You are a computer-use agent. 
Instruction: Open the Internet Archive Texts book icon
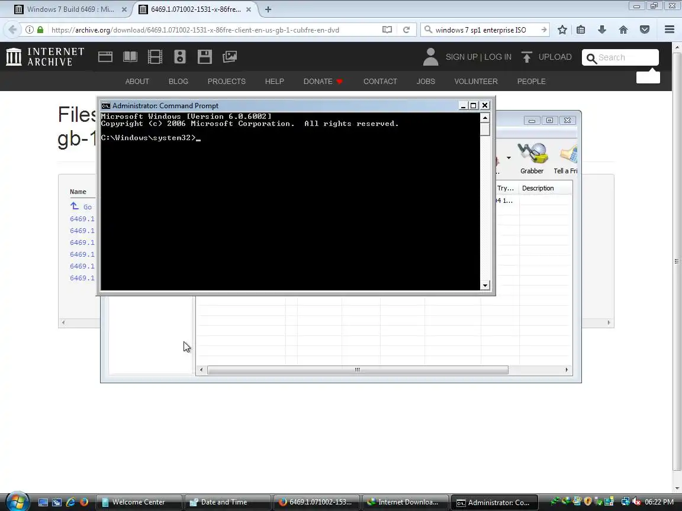click(130, 57)
